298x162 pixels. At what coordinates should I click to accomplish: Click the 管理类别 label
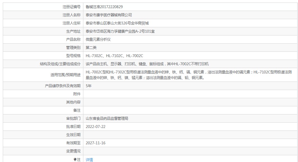(x=73, y=48)
